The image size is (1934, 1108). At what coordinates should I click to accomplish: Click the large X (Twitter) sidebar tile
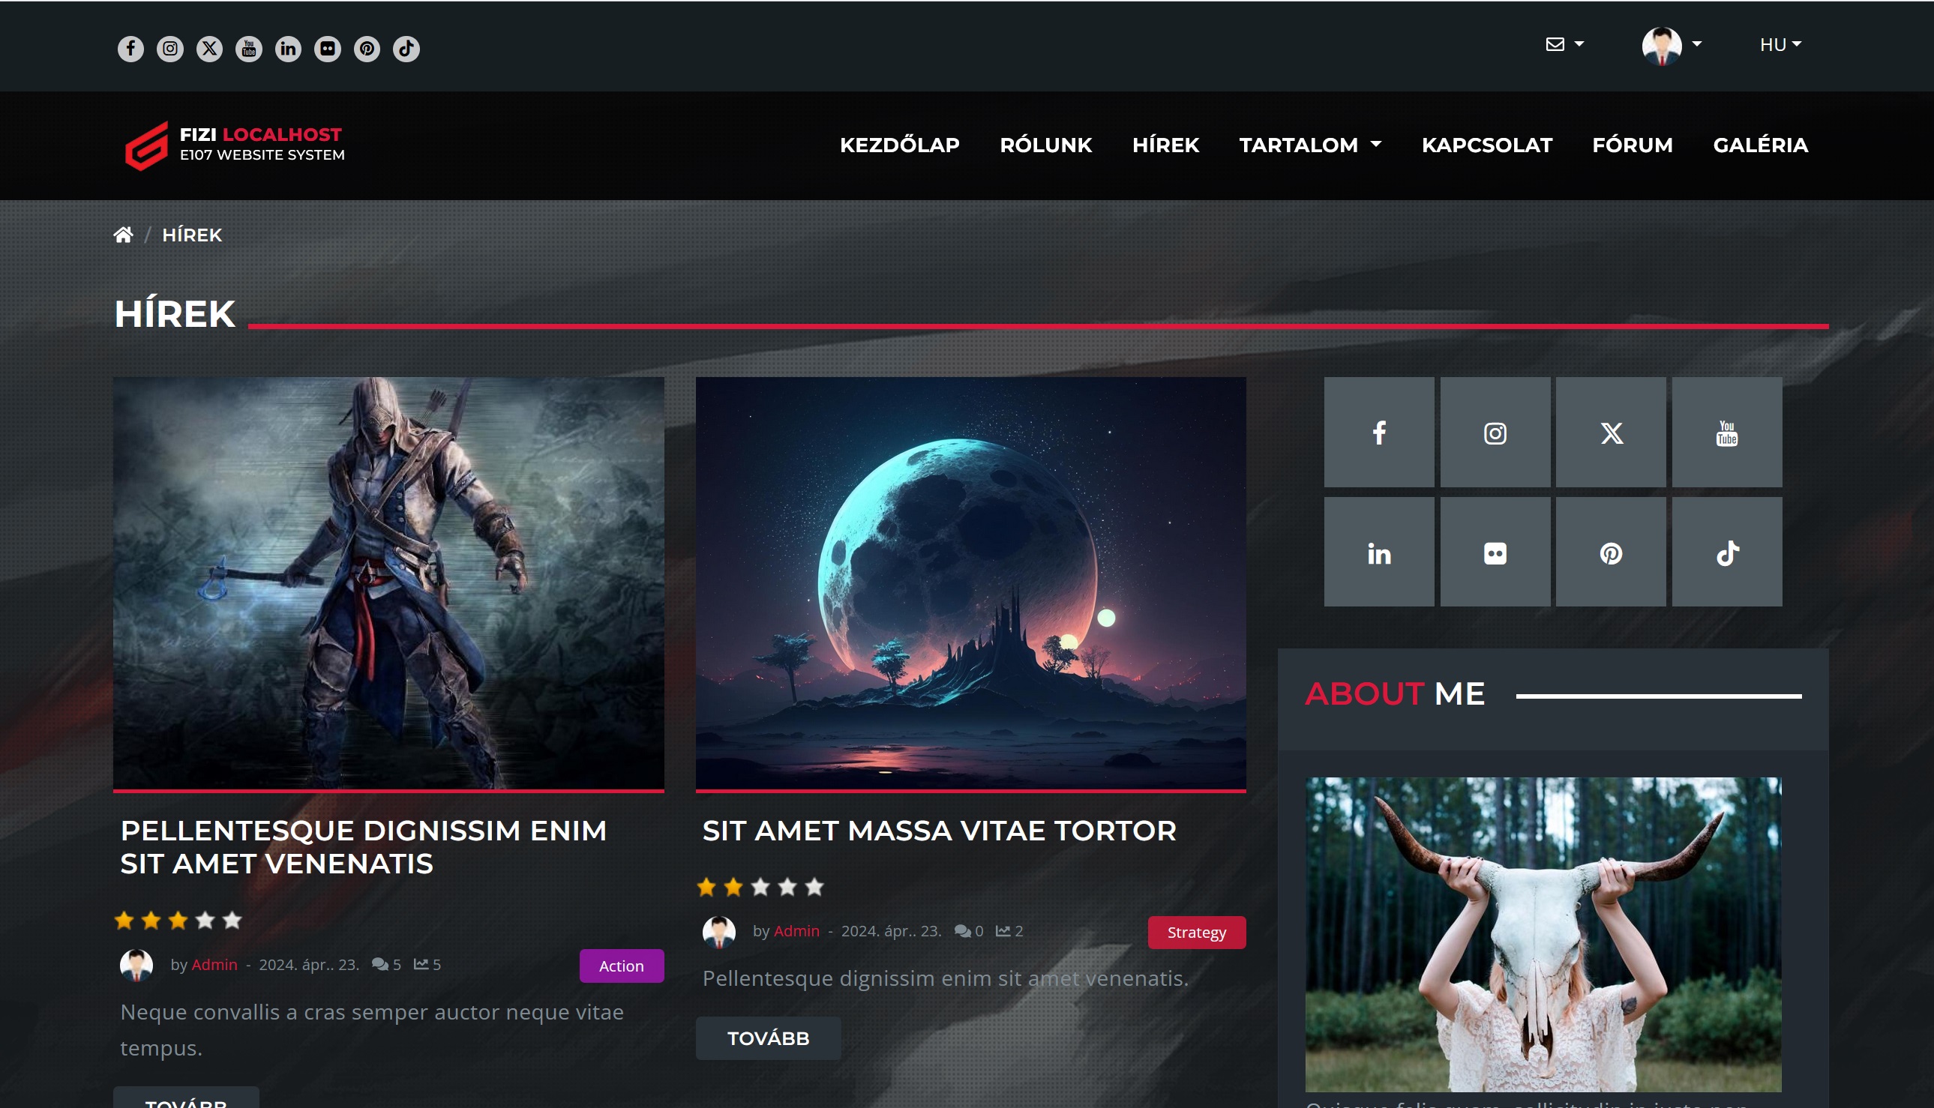click(x=1610, y=433)
